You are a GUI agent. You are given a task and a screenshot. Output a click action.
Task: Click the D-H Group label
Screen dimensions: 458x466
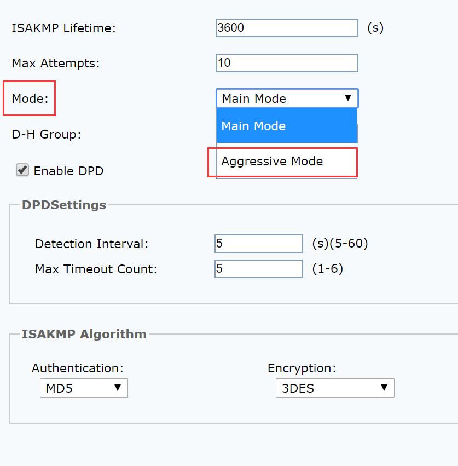[47, 134]
